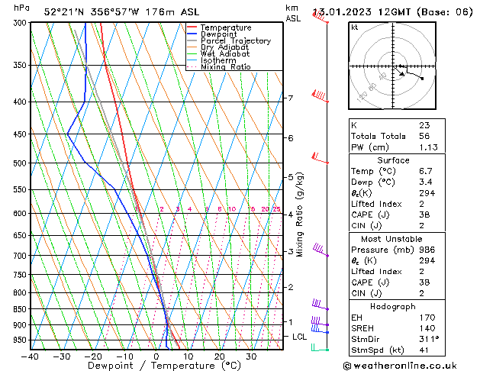Click the "−10" temperature axis label
This screenshot has height=371, width=480.
pyautogui.click(x=124, y=356)
